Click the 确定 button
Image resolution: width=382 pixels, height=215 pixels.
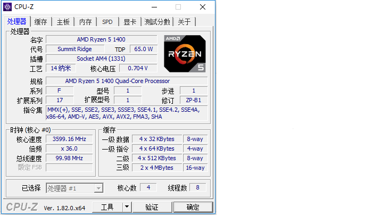tap(193, 207)
